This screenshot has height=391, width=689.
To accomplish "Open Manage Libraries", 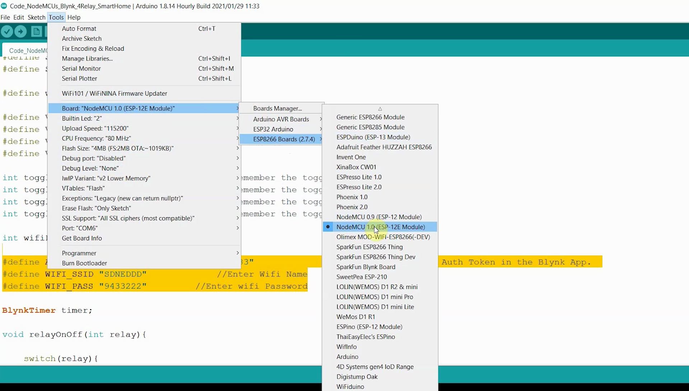I will [x=87, y=58].
